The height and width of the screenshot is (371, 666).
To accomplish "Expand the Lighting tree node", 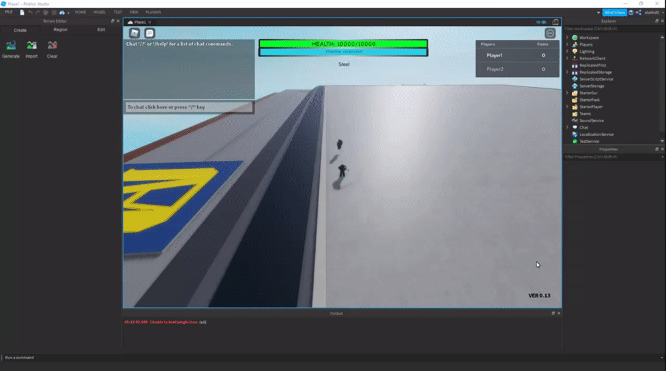I will coord(567,51).
